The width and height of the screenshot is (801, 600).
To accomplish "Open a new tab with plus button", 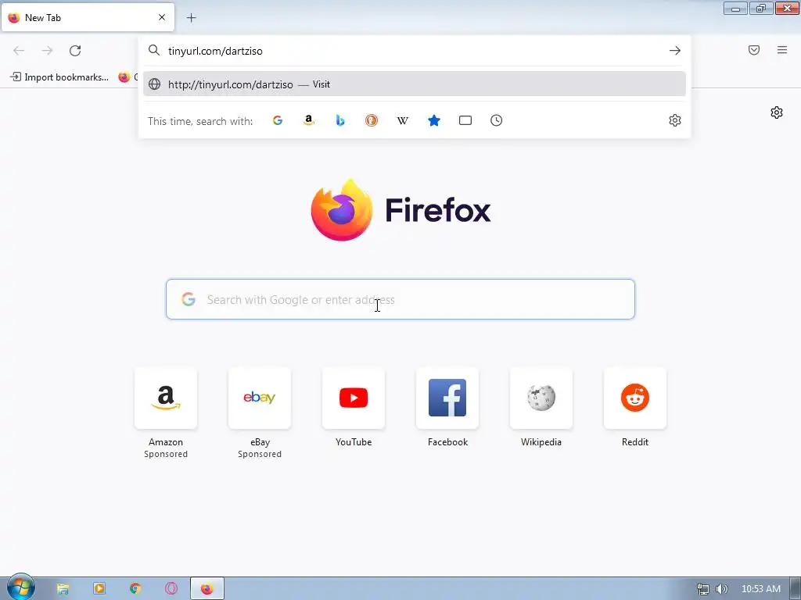I will pyautogui.click(x=192, y=18).
